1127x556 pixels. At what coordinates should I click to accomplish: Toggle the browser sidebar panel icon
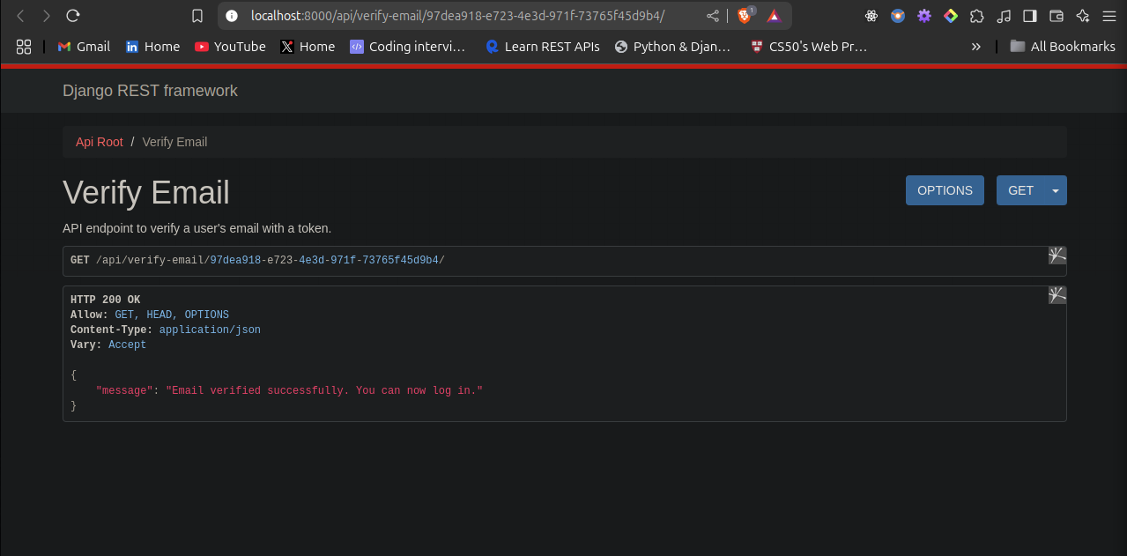(1030, 16)
